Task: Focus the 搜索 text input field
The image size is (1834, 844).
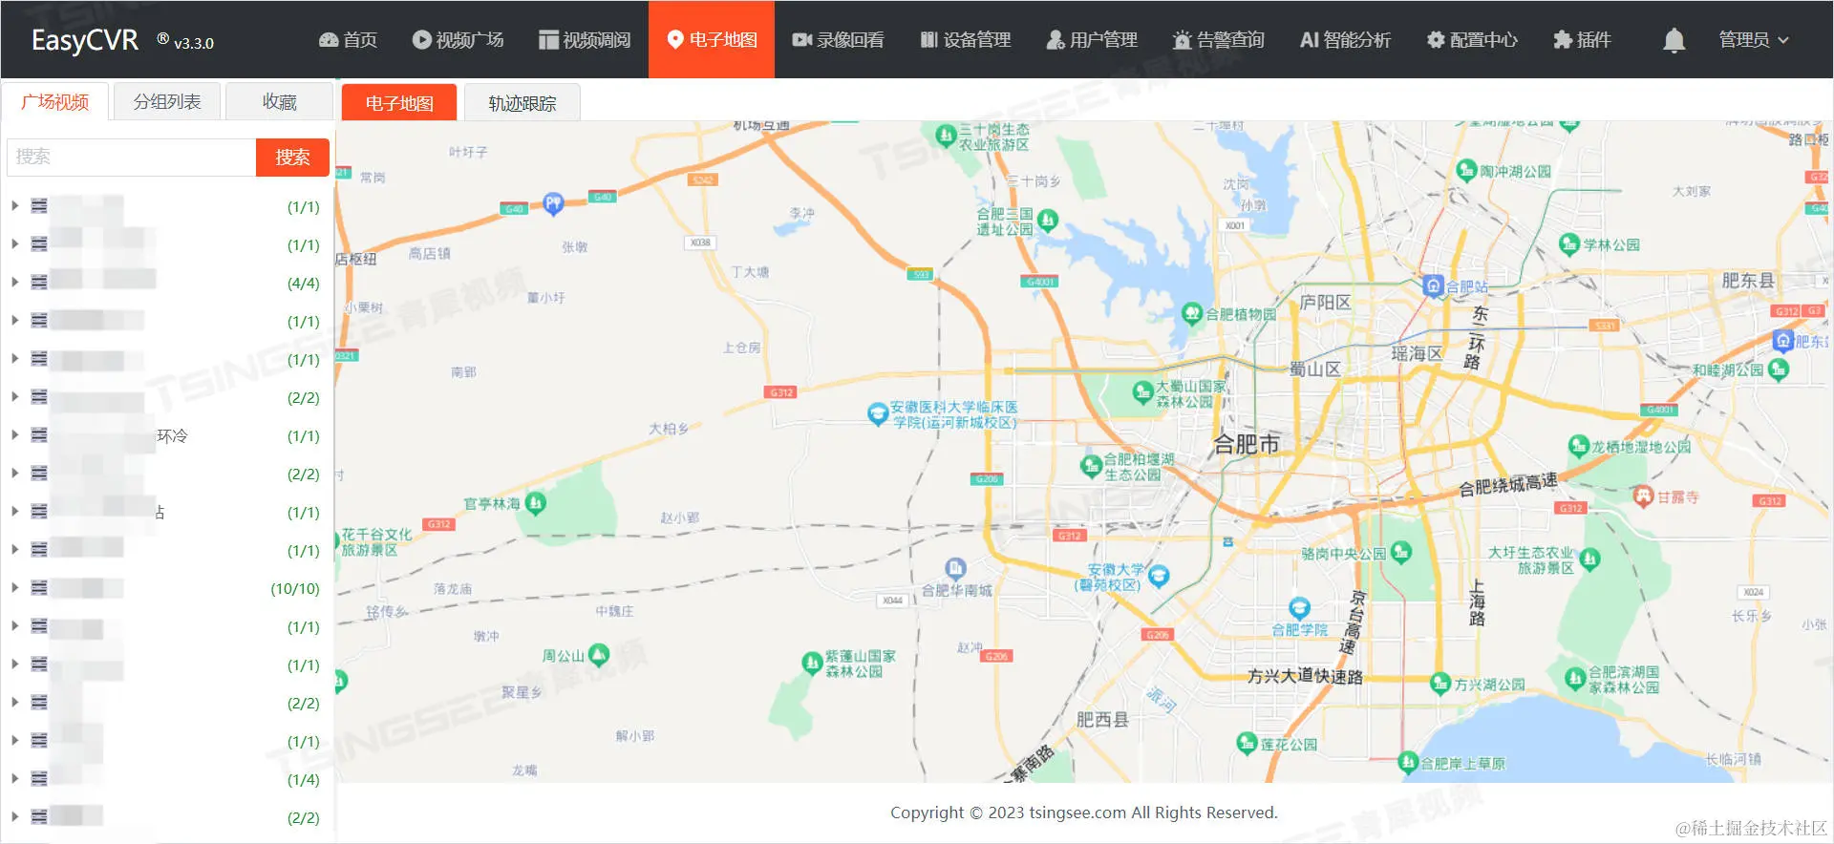Action: tap(132, 157)
